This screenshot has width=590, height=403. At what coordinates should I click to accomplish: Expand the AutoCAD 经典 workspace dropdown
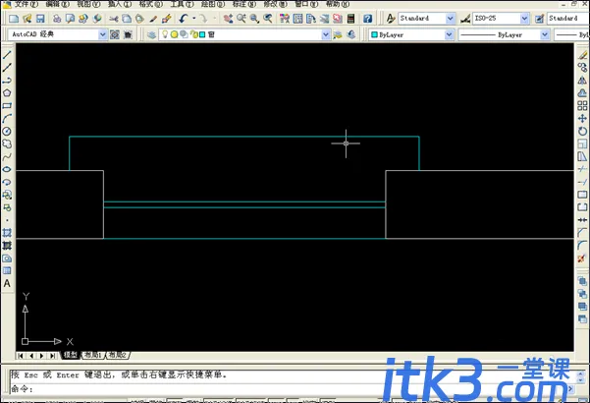(103, 34)
